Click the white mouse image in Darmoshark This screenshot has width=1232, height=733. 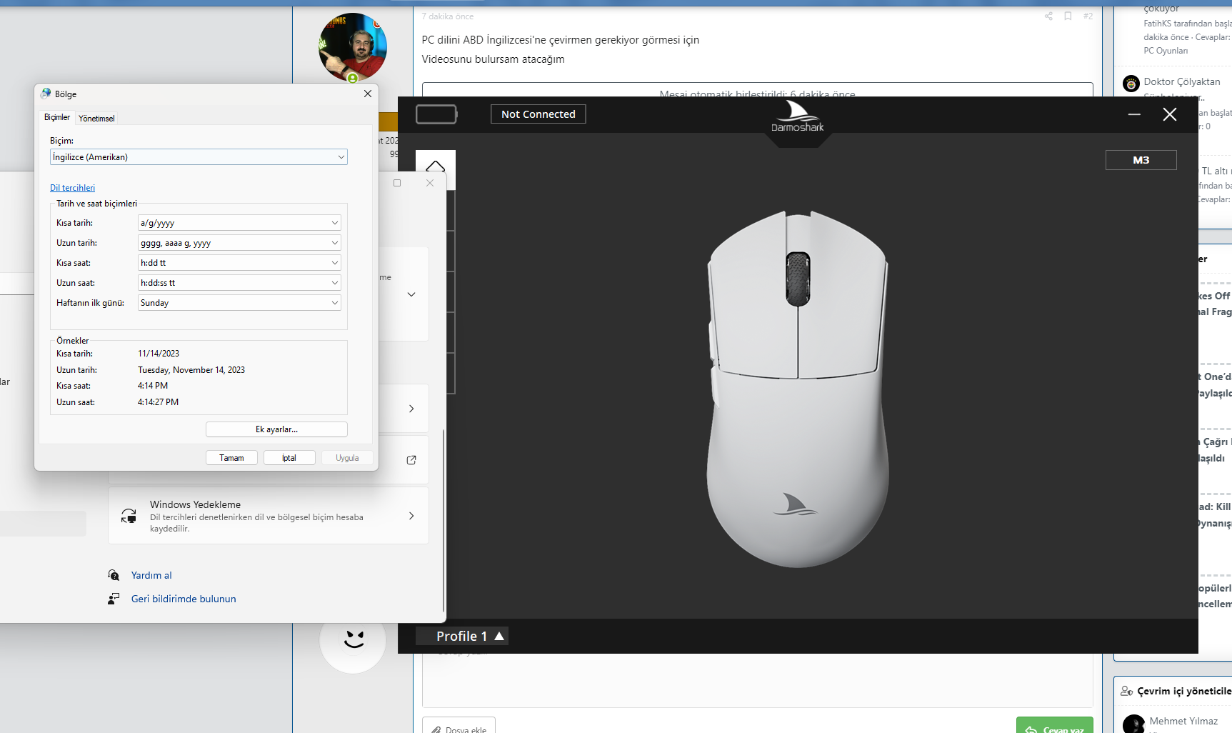point(798,388)
